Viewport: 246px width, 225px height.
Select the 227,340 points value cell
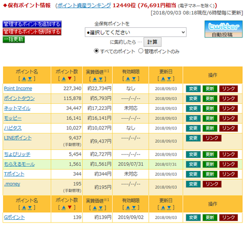click(x=67, y=88)
